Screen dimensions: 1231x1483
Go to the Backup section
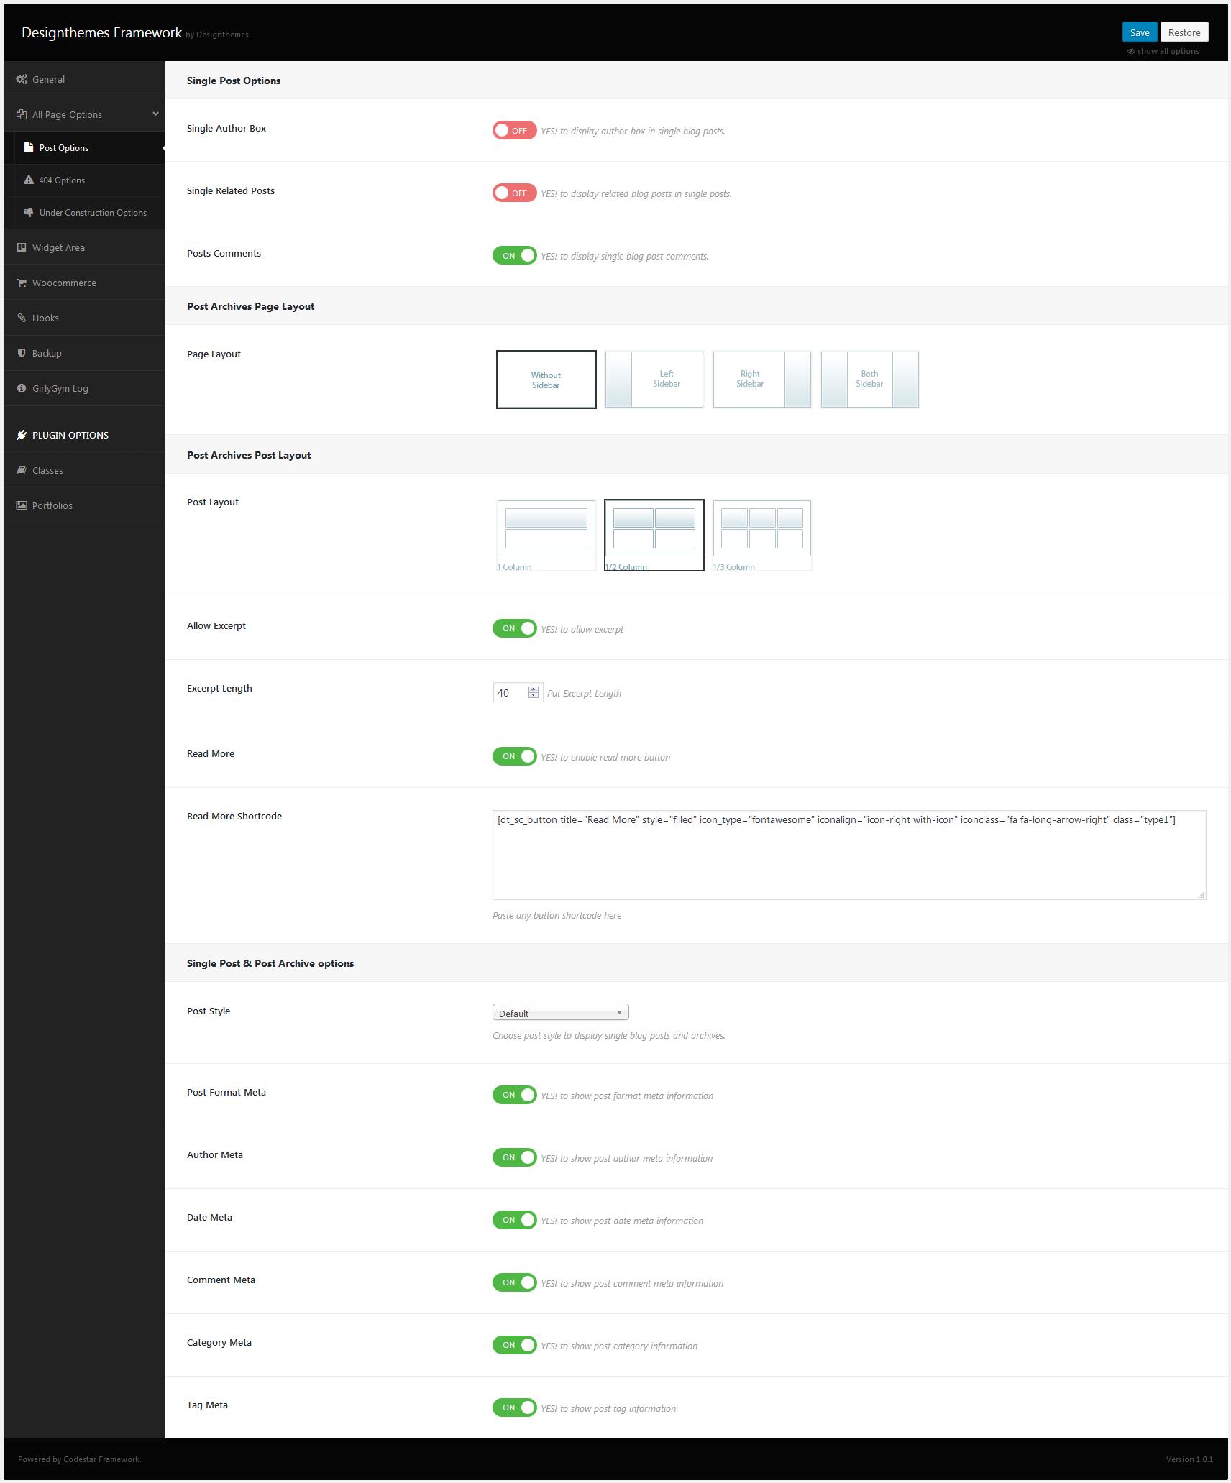point(84,353)
